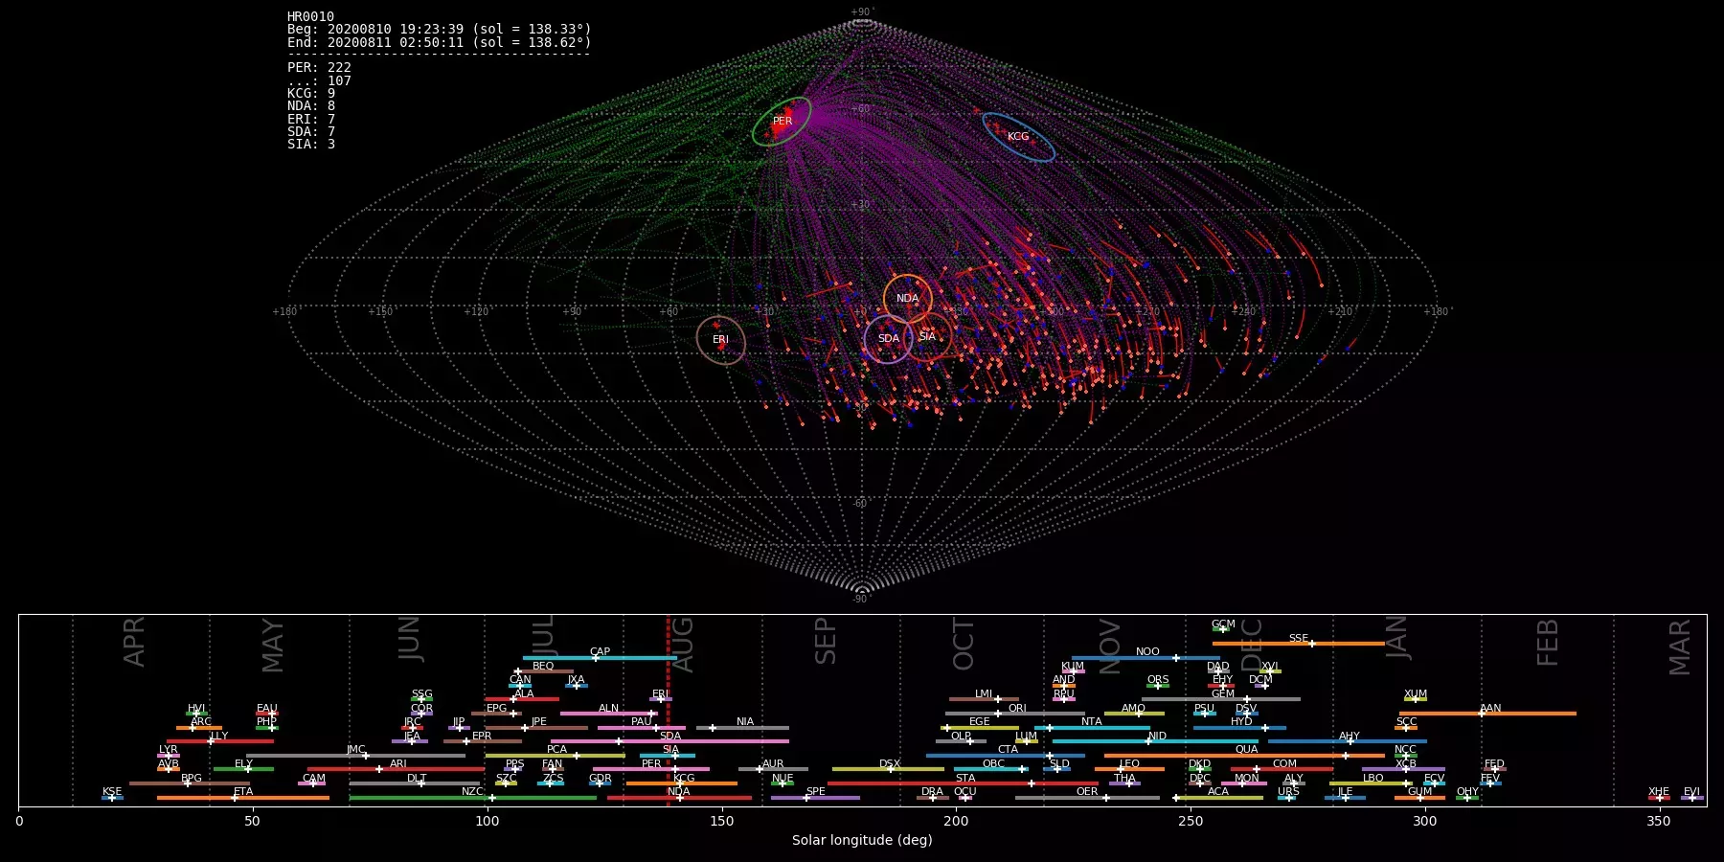Click the Solar longitude axis label

pyautogui.click(x=861, y=840)
